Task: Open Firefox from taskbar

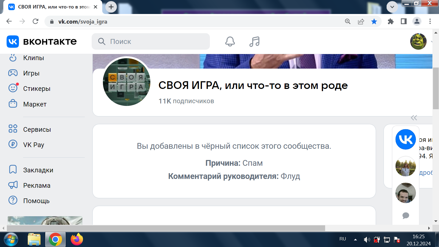Action: (x=77, y=240)
